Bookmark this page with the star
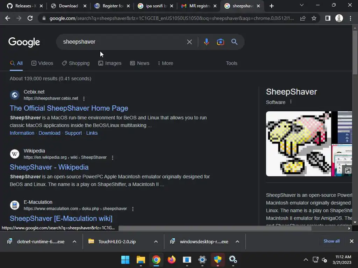This screenshot has width=358, height=268. (314, 18)
